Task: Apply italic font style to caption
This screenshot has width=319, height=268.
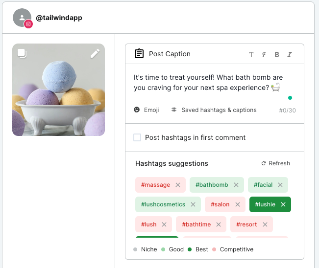Action: click(x=290, y=55)
